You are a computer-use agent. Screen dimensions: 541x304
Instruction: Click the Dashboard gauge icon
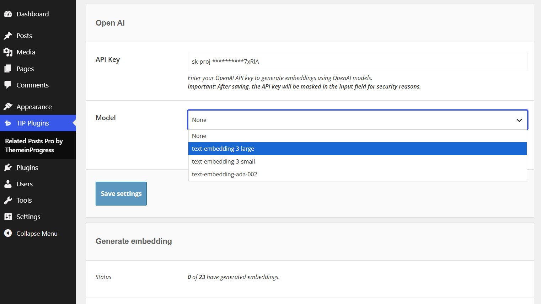click(x=8, y=14)
